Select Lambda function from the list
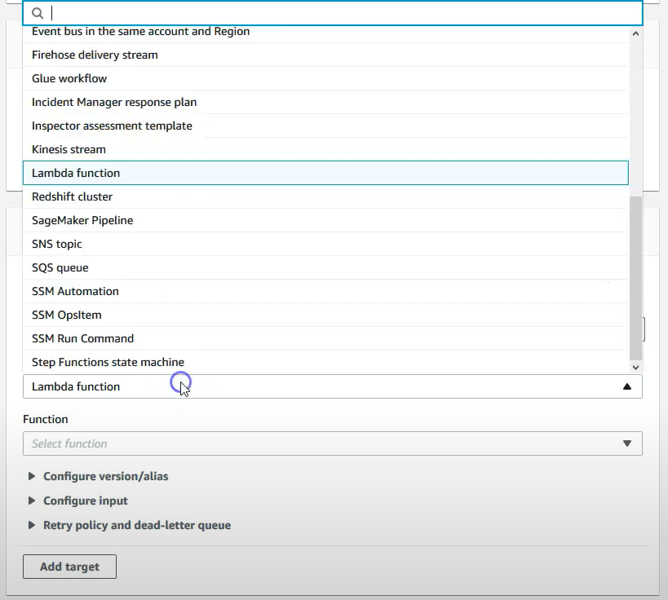The width and height of the screenshot is (668, 600). click(325, 173)
